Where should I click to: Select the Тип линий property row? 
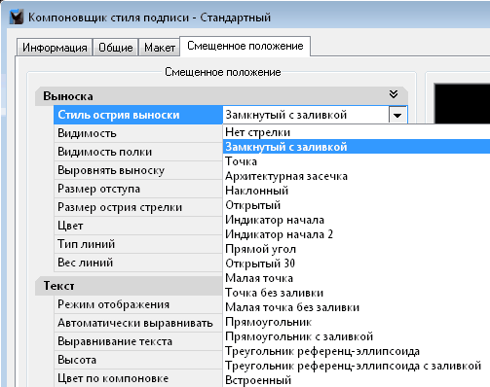[x=138, y=244]
